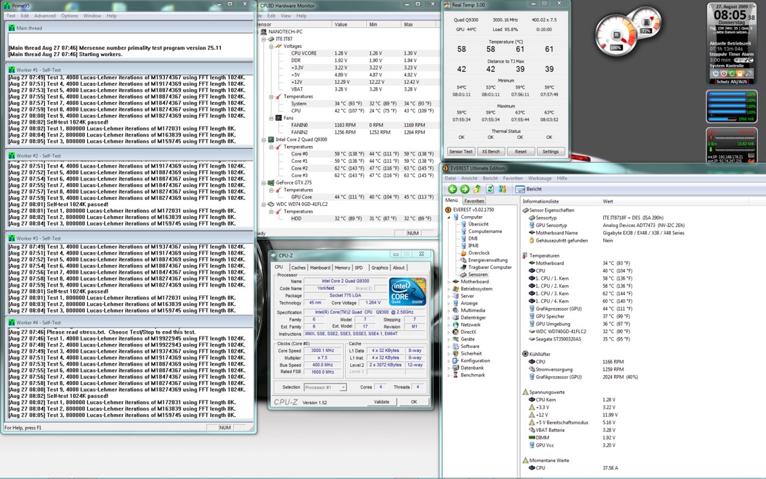766x479 pixels.
Task: Click the CPU usage gauge showing 100%
Action: (x=617, y=35)
